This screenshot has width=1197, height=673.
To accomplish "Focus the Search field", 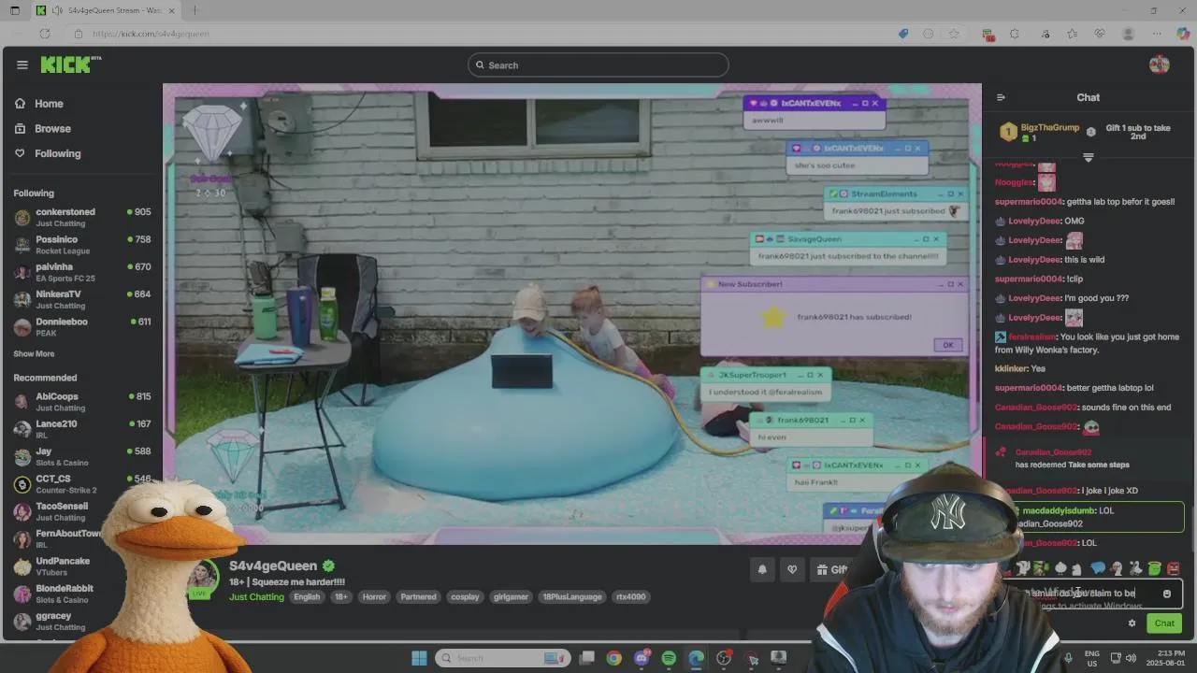I will click(x=598, y=65).
